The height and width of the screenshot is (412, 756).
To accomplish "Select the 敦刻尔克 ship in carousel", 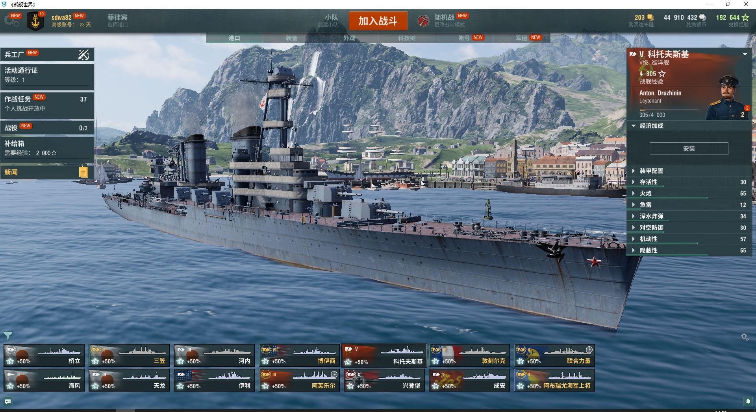I will click(469, 355).
